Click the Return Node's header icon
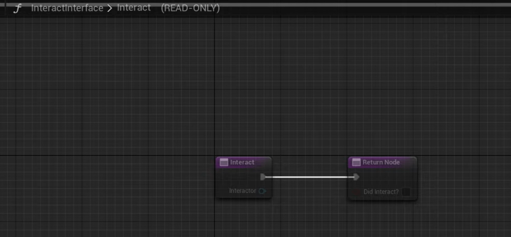The height and width of the screenshot is (237, 511). pos(356,162)
